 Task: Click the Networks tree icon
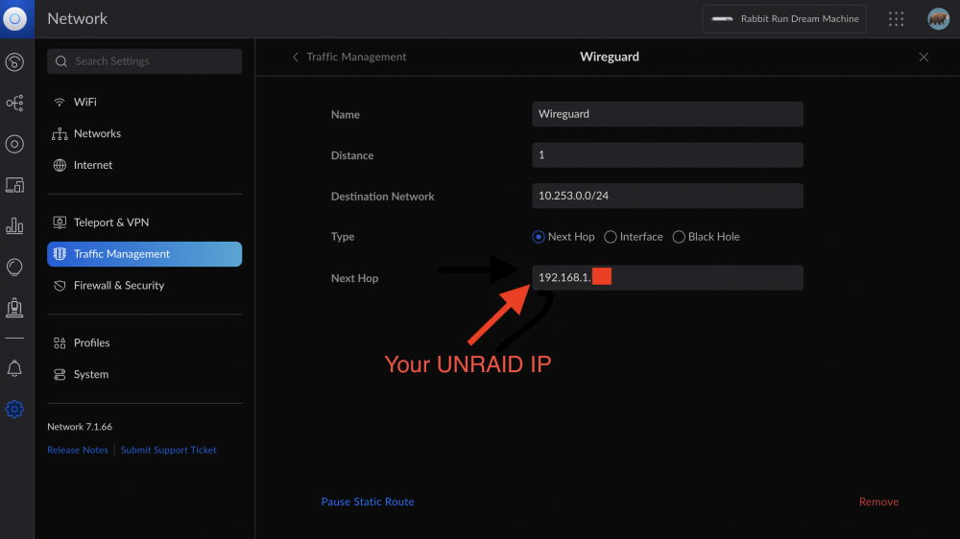(60, 134)
